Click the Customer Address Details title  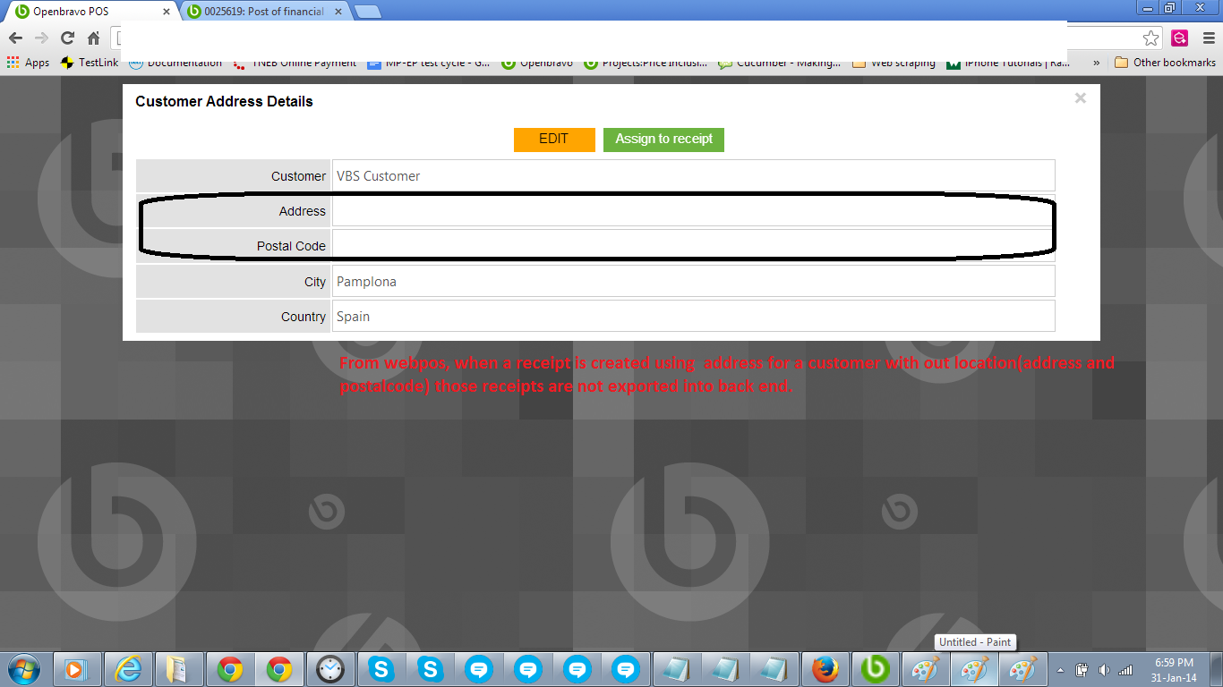pos(224,102)
